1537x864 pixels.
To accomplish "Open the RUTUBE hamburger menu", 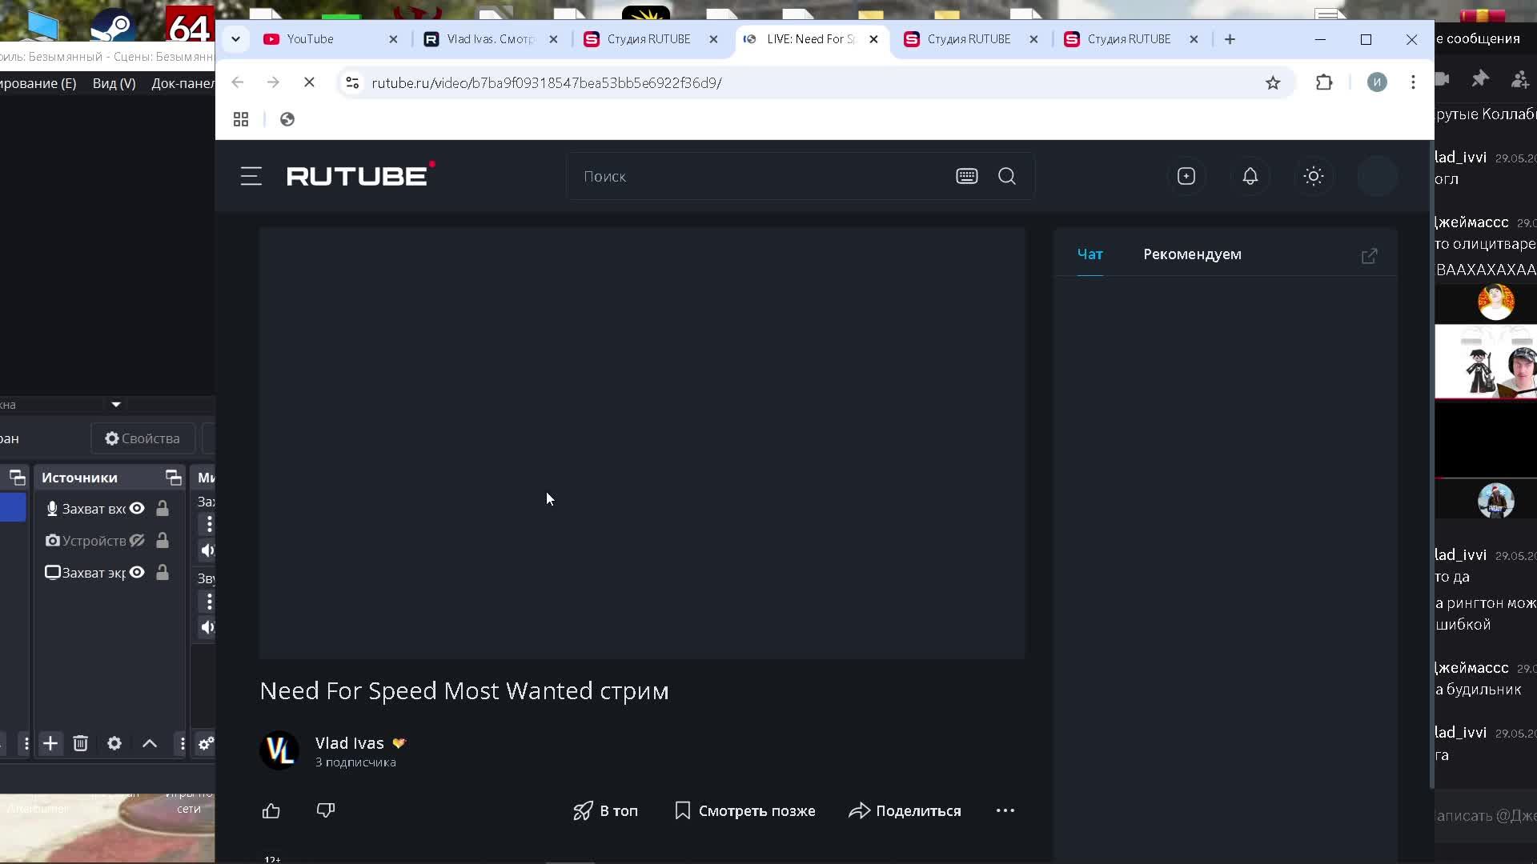I will (251, 176).
